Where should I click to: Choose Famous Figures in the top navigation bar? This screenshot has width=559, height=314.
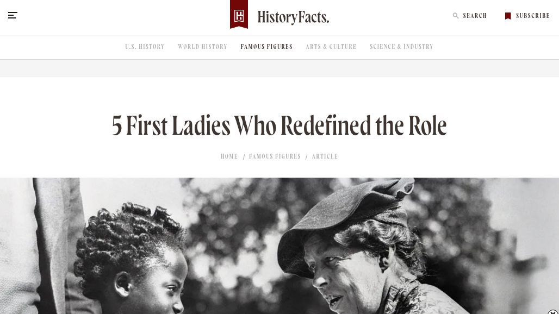266,47
